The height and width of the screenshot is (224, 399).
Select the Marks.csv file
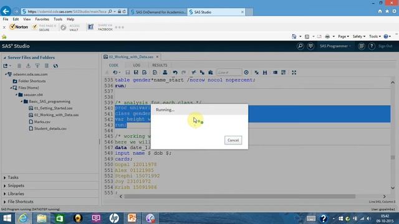pyautogui.click(x=42, y=122)
